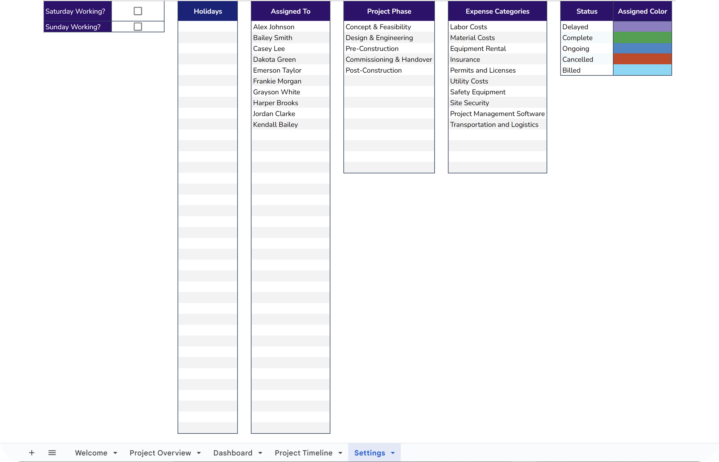Select the Material Costs cell
Image resolution: width=719 pixels, height=462 pixels.
pos(497,38)
